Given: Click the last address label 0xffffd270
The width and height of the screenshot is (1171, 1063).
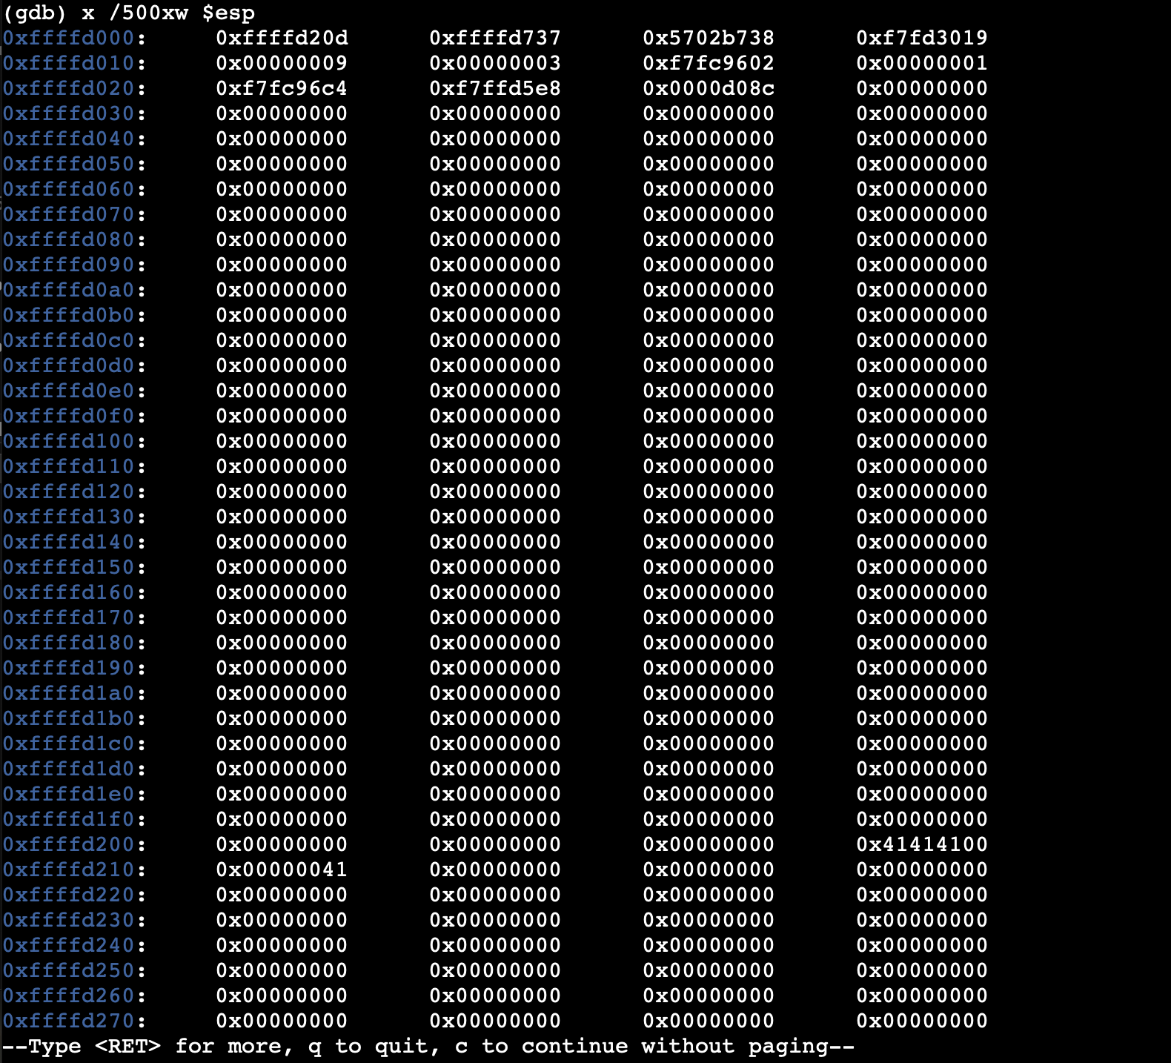Looking at the screenshot, I should [69, 1021].
